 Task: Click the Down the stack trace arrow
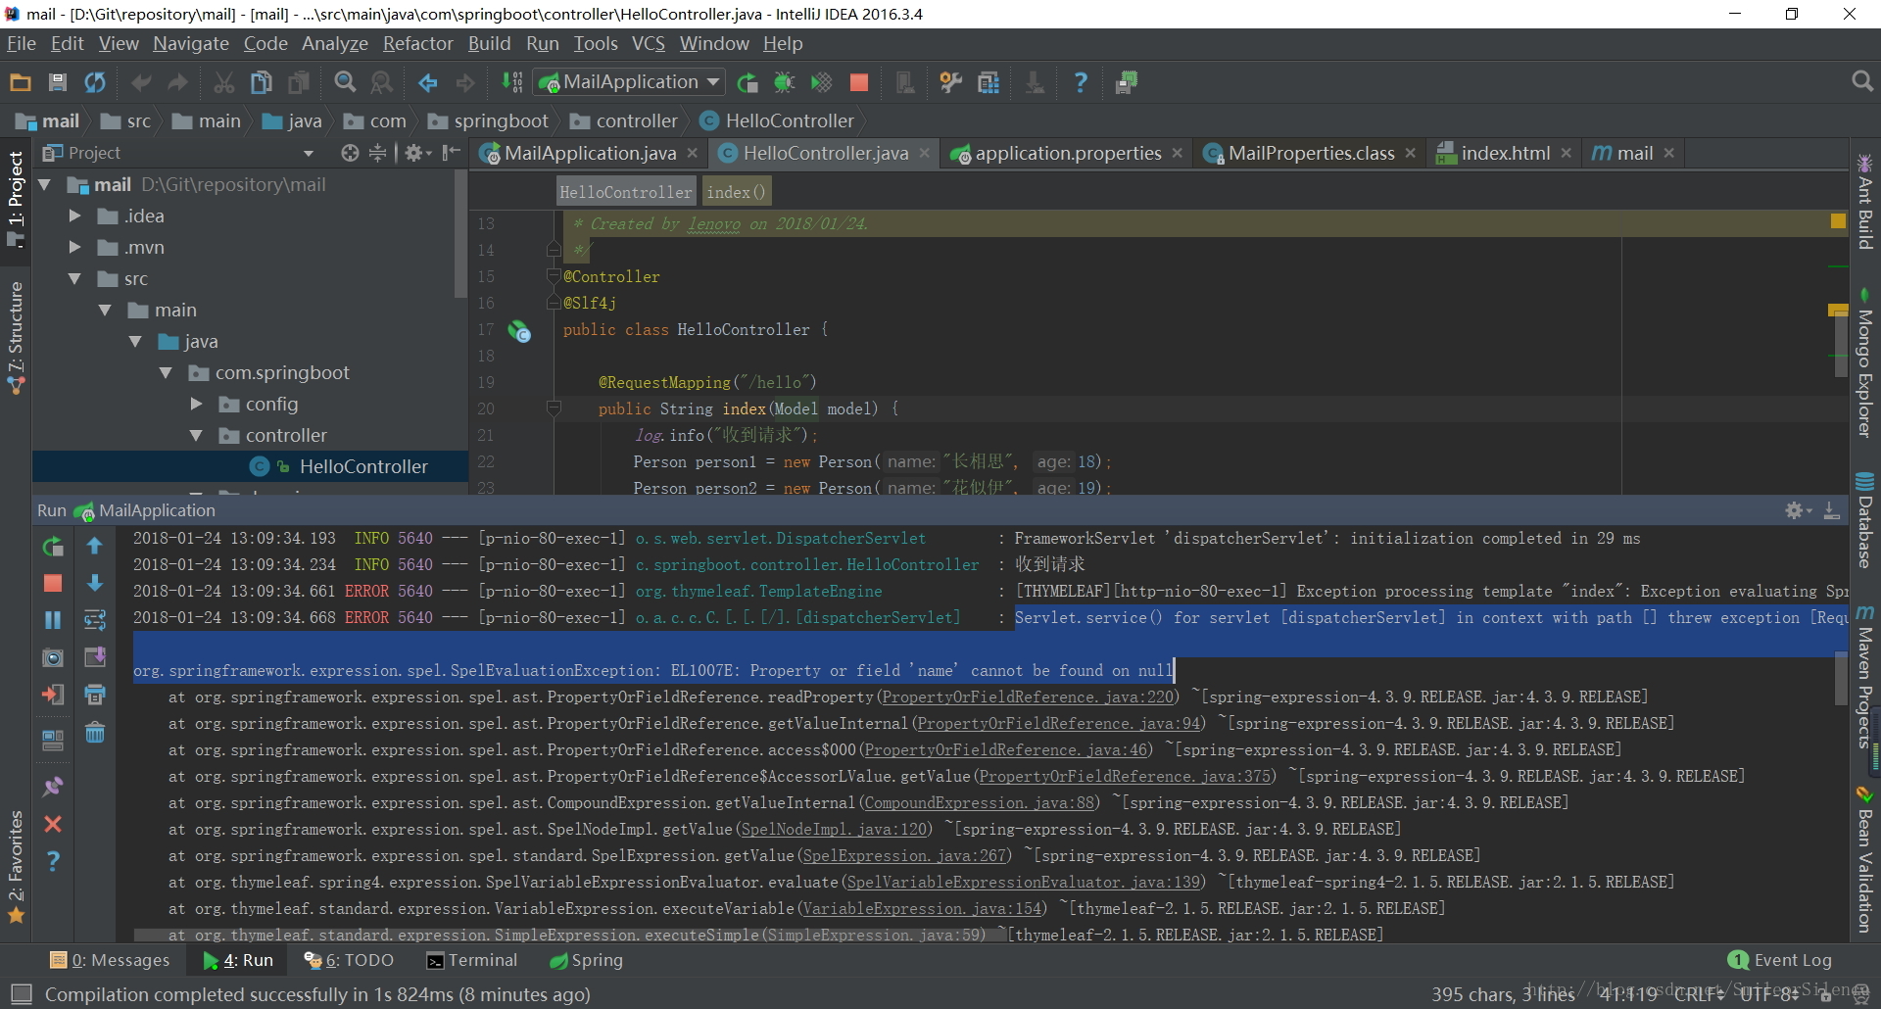95,583
